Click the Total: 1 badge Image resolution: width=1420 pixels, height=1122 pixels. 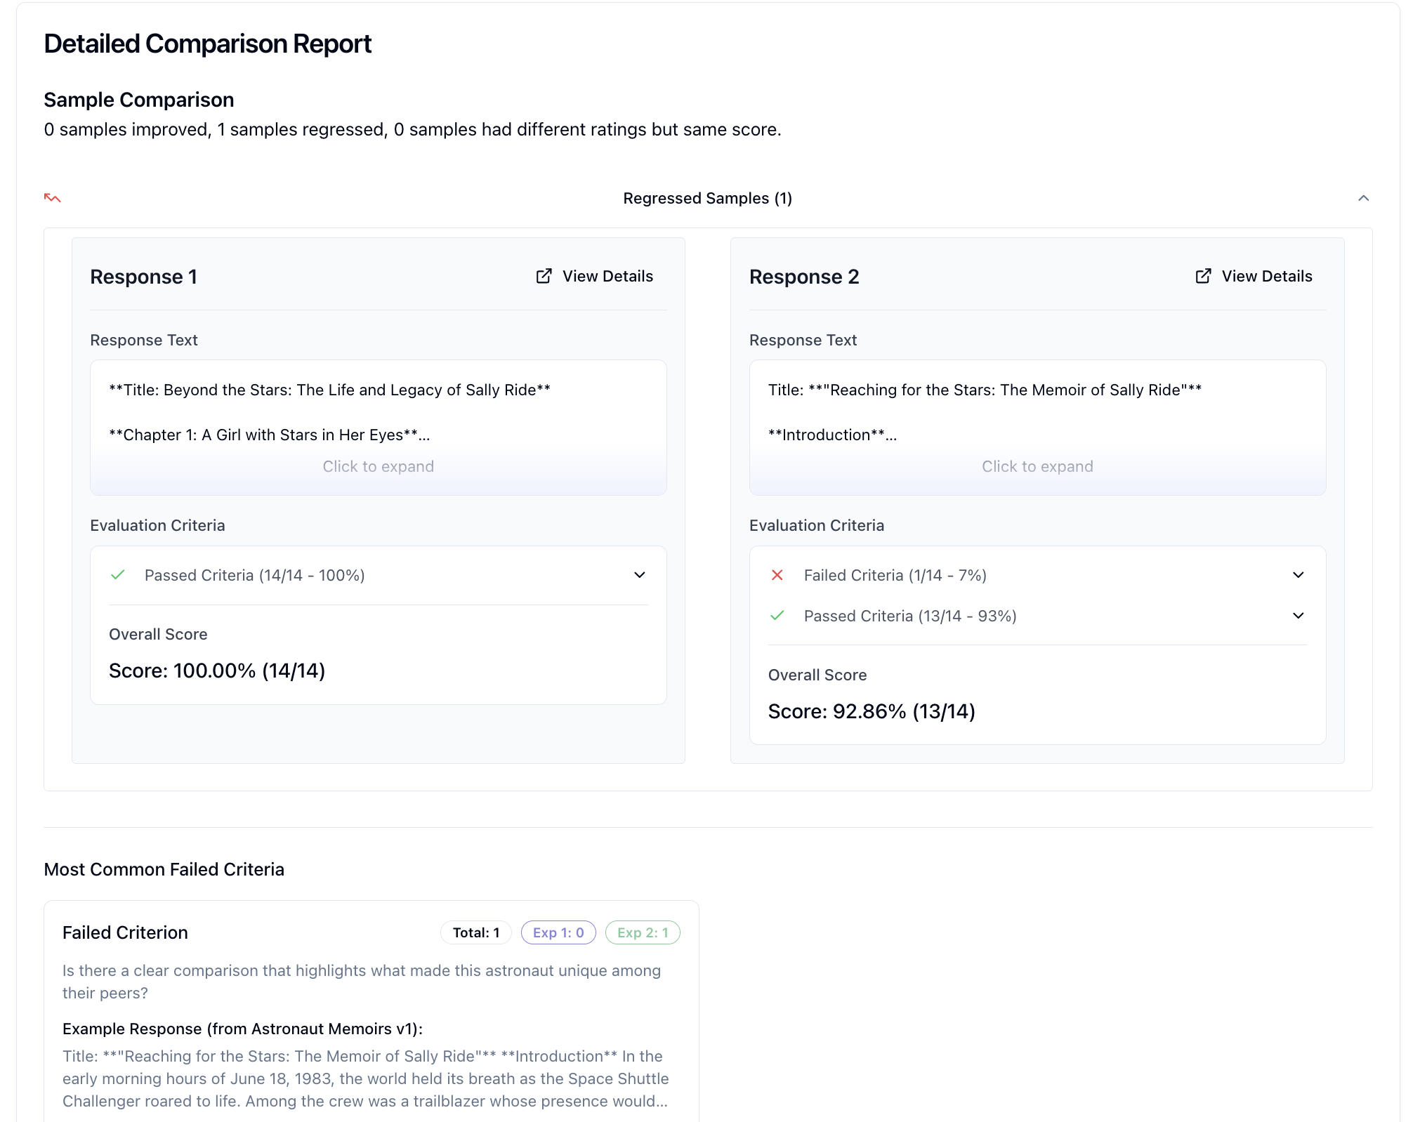tap(476, 932)
